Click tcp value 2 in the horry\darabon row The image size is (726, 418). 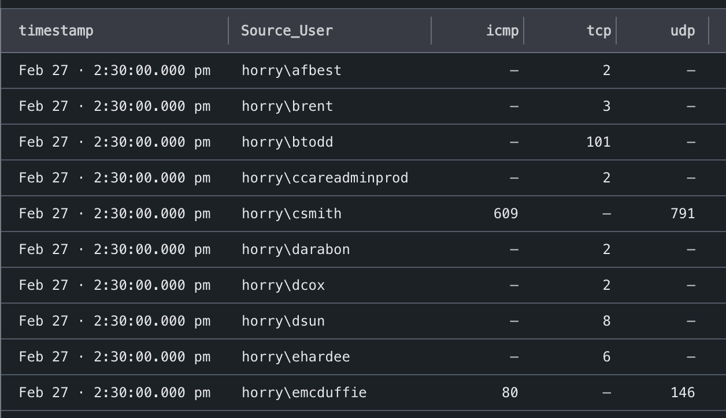coord(606,249)
